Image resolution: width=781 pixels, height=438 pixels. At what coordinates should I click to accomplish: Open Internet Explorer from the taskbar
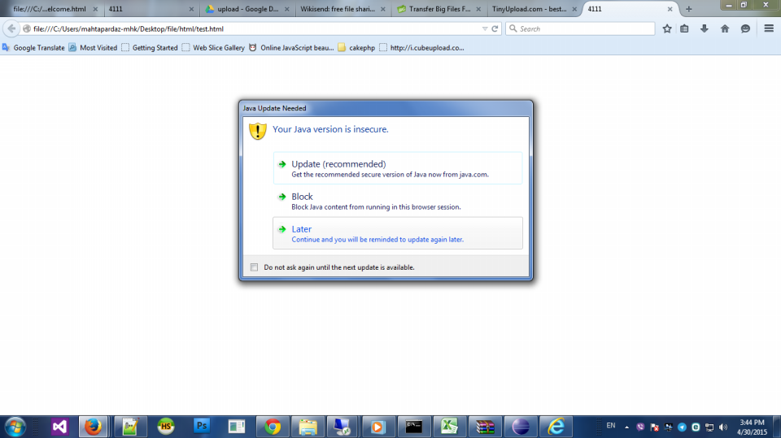[x=556, y=426]
